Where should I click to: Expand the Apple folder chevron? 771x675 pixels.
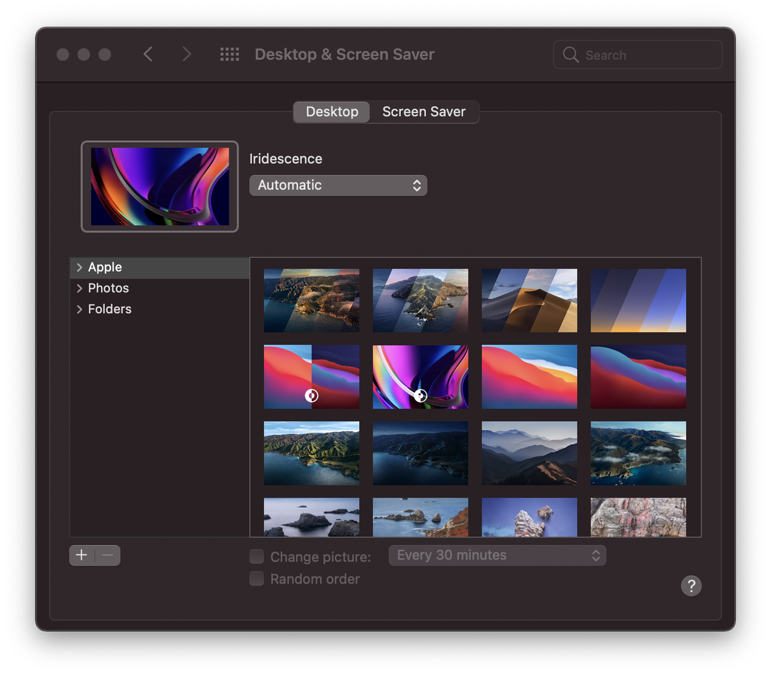[79, 267]
